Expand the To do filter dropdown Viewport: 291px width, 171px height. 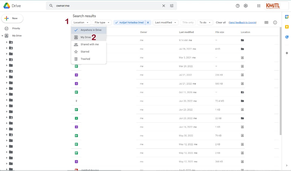click(x=205, y=23)
